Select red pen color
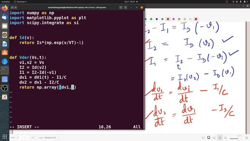250x141 pixels. click(168, 19)
